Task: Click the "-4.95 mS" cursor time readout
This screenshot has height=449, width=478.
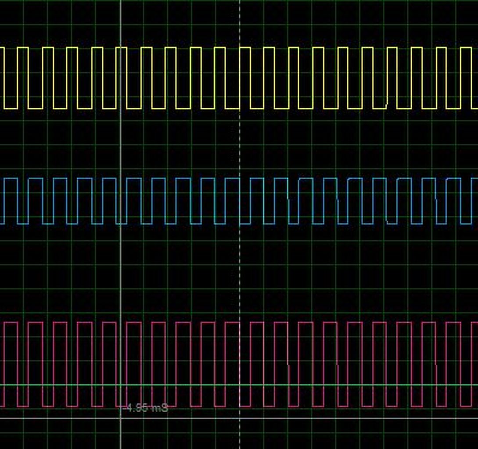Action: [x=145, y=408]
